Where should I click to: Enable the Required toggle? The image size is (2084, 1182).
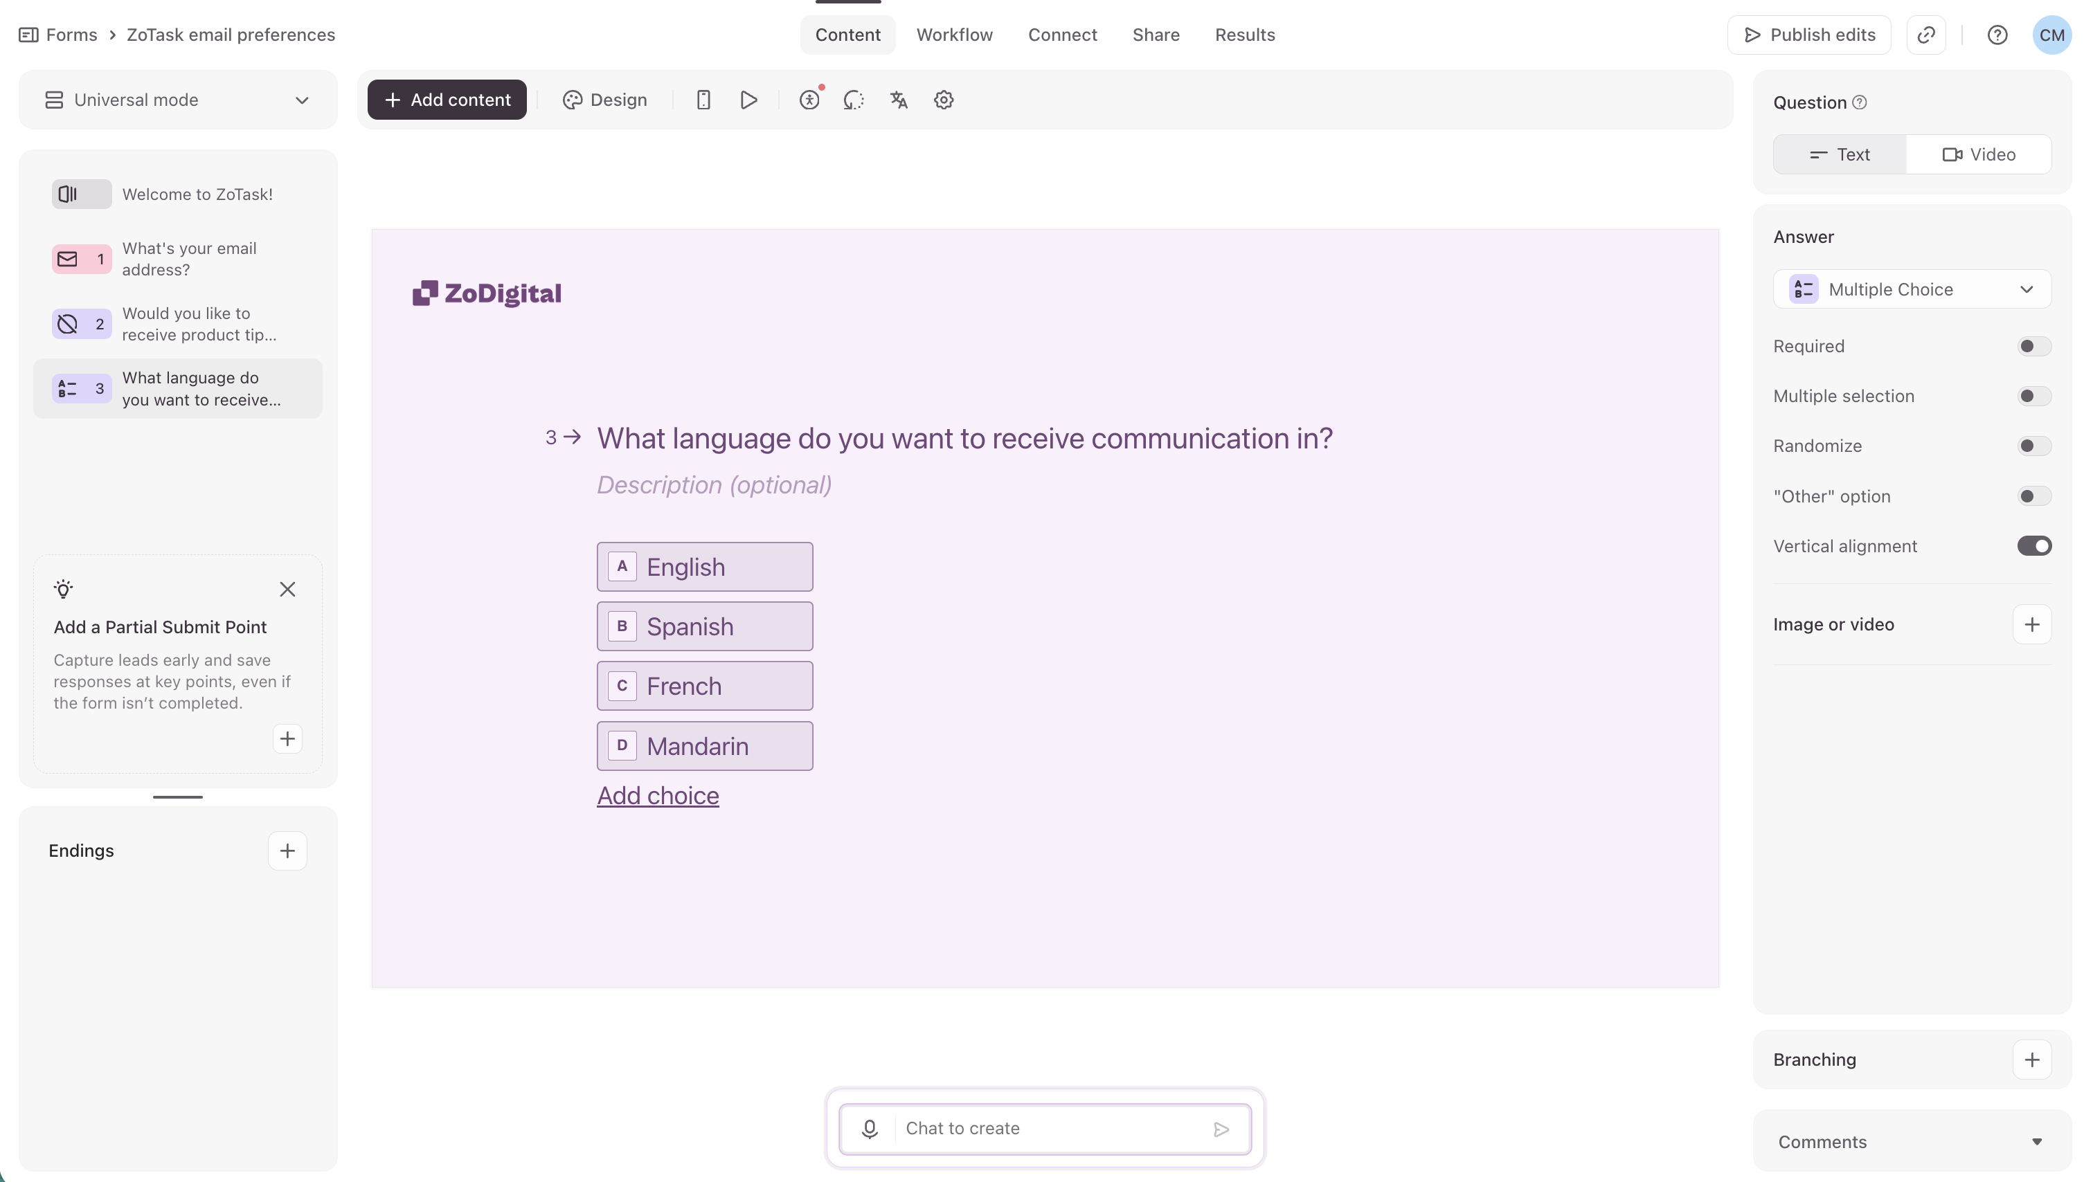(x=2033, y=347)
